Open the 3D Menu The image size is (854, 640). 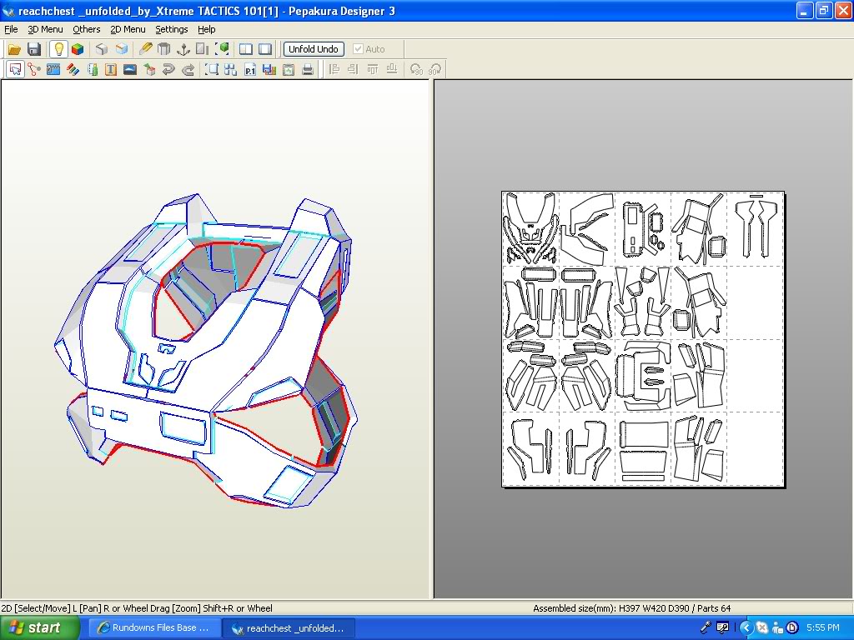[x=45, y=29]
